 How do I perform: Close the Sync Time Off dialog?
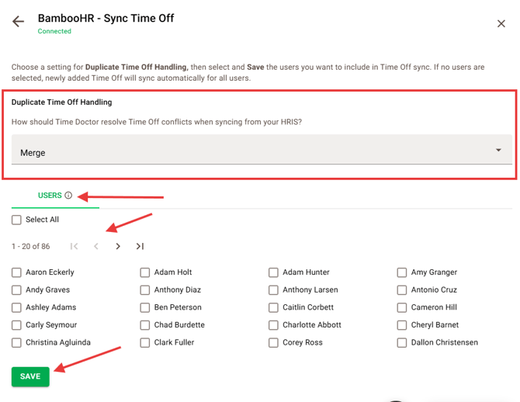[x=501, y=24]
